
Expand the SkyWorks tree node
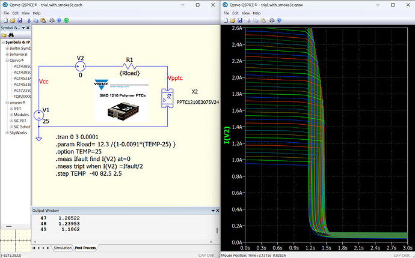click(x=7, y=133)
